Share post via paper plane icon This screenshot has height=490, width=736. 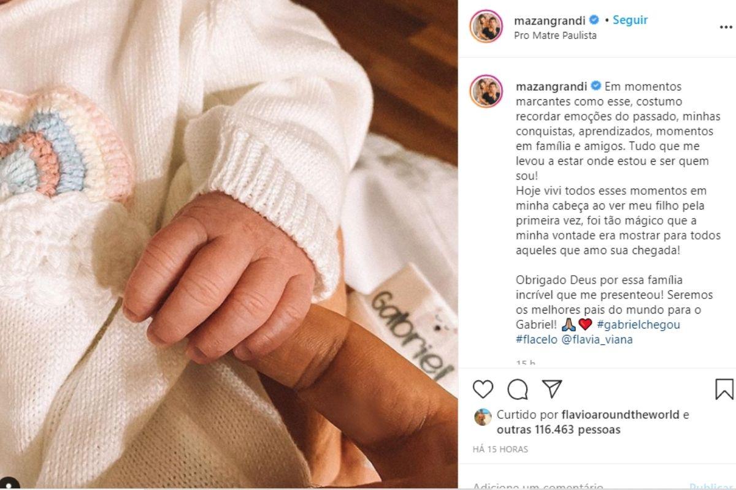click(552, 388)
